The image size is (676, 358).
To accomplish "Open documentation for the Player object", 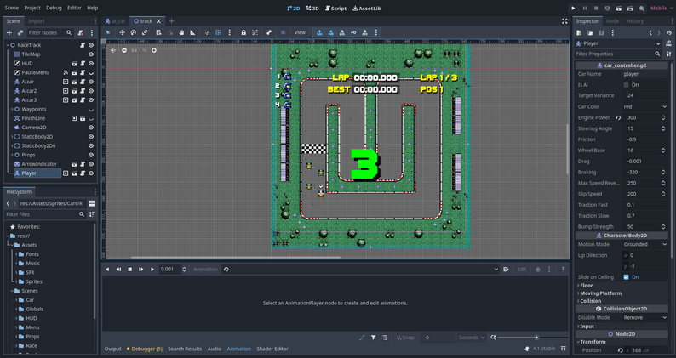I will coord(668,43).
